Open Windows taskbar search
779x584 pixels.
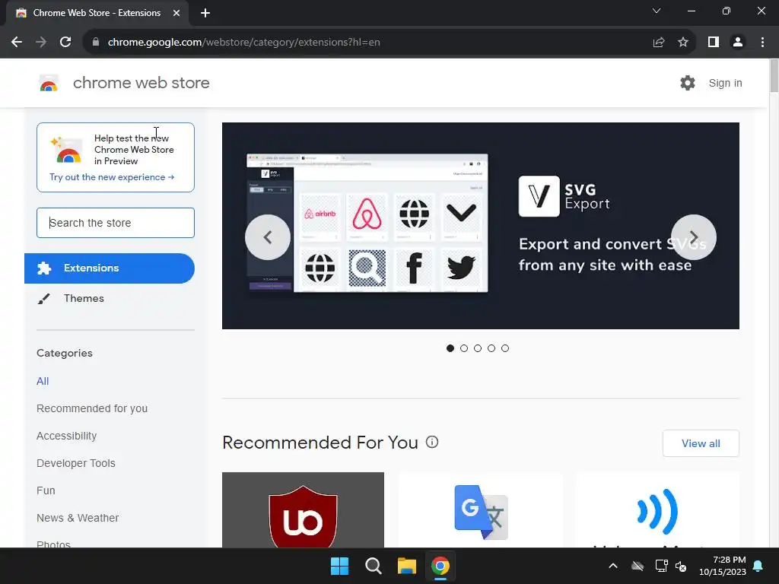click(373, 566)
